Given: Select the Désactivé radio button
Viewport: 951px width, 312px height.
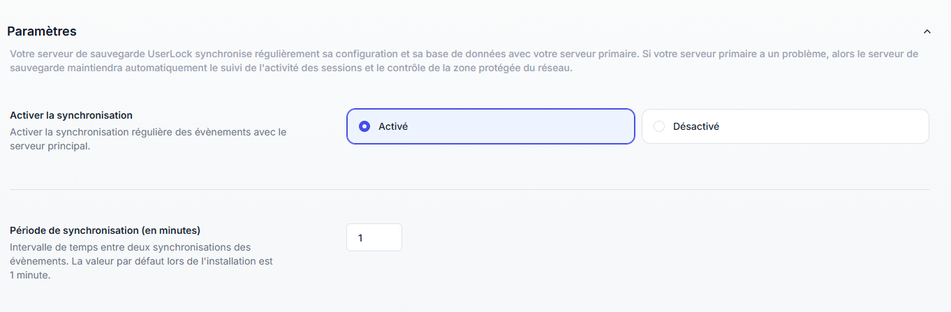Looking at the screenshot, I should click(x=659, y=126).
